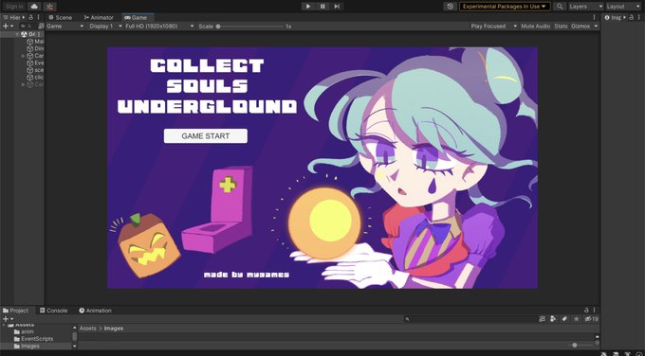Click the Play button in the toolbar
Image resolution: width=645 pixels, height=356 pixels.
(x=308, y=7)
